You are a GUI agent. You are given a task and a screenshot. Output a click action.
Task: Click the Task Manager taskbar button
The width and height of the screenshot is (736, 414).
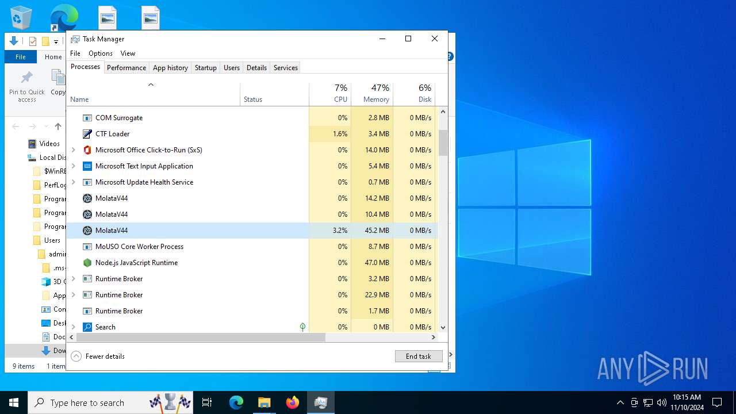click(x=321, y=402)
